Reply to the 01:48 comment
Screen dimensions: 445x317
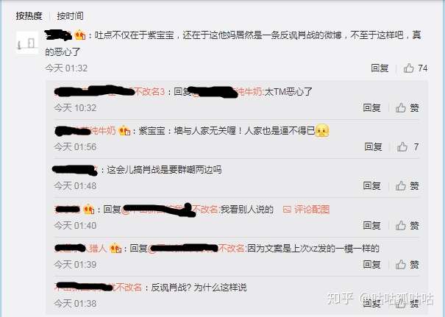pos(371,186)
